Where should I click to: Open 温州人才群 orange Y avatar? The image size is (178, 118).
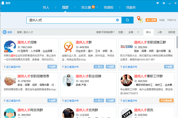[68, 46]
